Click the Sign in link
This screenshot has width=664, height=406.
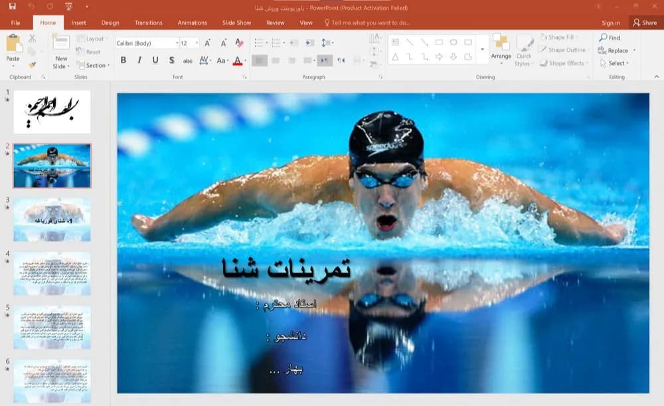[x=611, y=23]
